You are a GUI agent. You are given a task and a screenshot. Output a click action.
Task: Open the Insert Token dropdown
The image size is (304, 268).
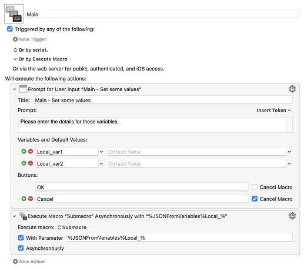pyautogui.click(x=274, y=110)
